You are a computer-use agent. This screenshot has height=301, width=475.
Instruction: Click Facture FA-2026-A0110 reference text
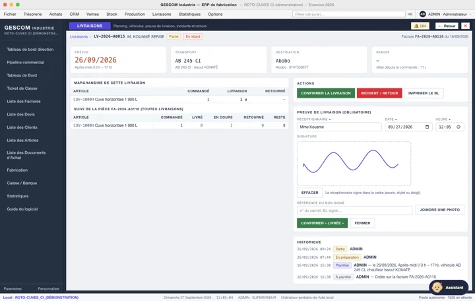point(435,36)
